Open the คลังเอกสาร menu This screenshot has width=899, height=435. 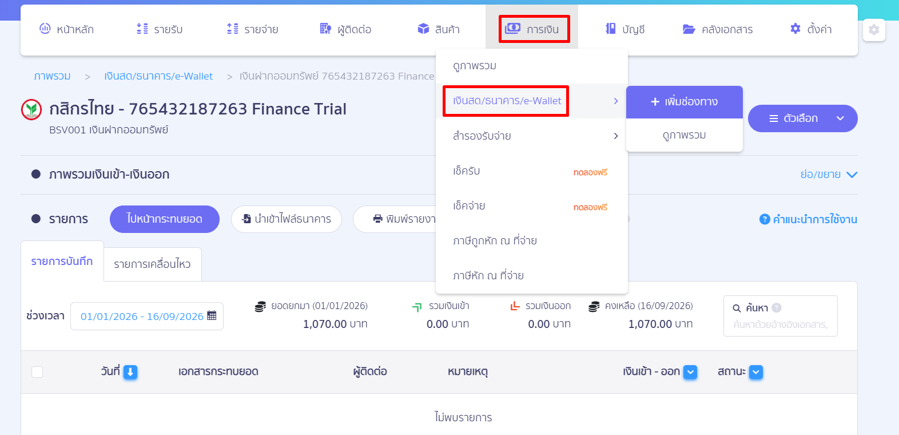tap(718, 29)
